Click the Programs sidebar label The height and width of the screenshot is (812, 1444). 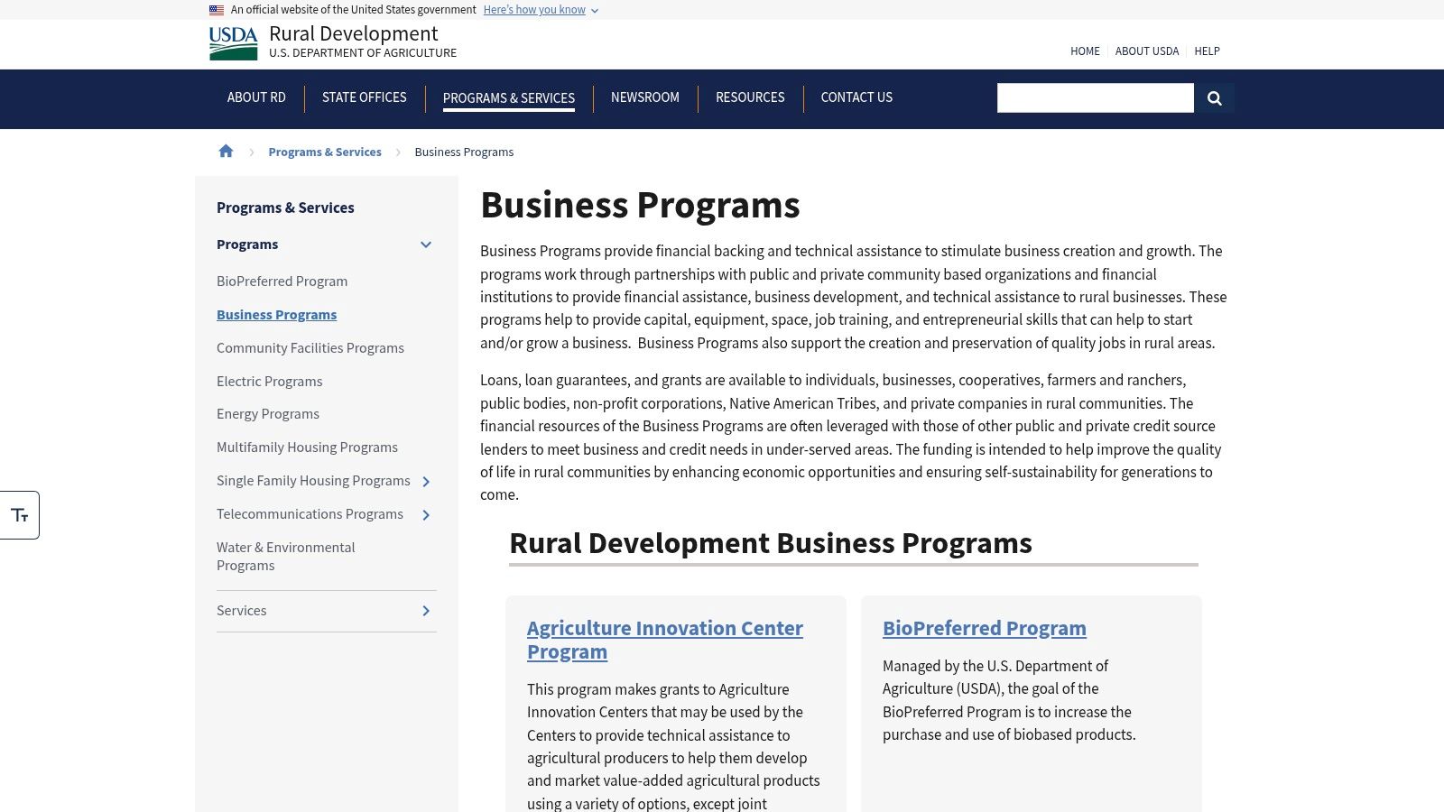point(247,245)
